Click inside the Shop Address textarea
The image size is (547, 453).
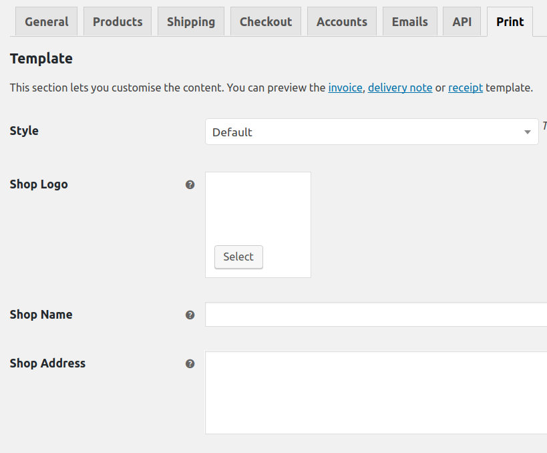pyautogui.click(x=376, y=393)
